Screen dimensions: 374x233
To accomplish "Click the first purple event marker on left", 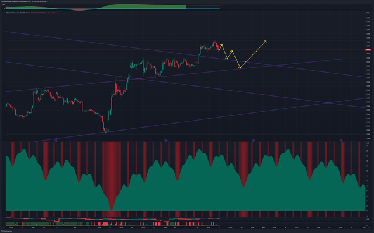I will [x=56, y=140].
